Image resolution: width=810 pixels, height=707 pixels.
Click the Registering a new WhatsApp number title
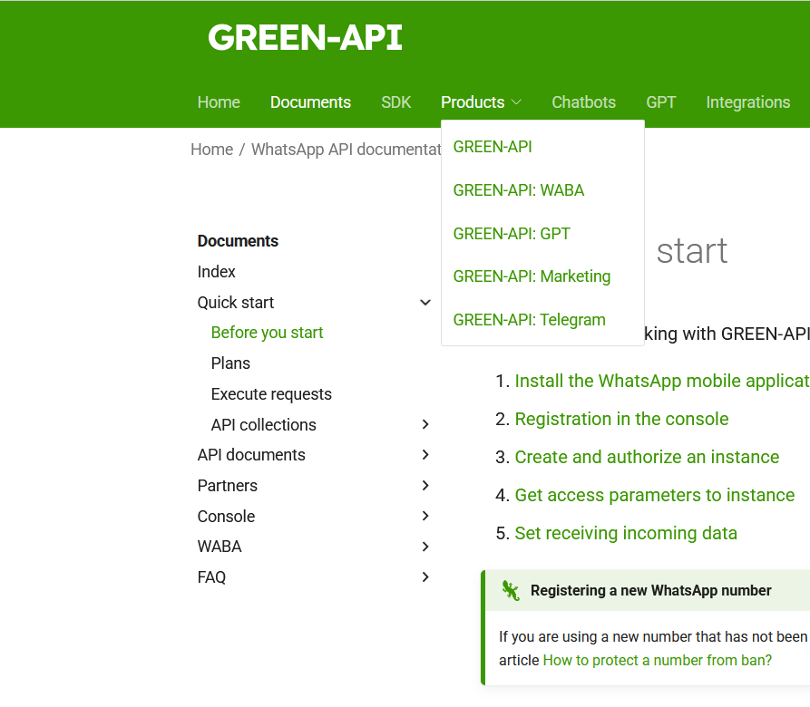pyautogui.click(x=650, y=590)
